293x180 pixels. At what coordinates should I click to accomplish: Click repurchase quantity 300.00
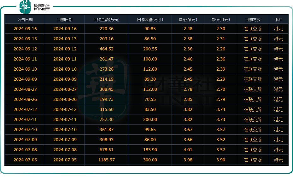(x=150, y=160)
